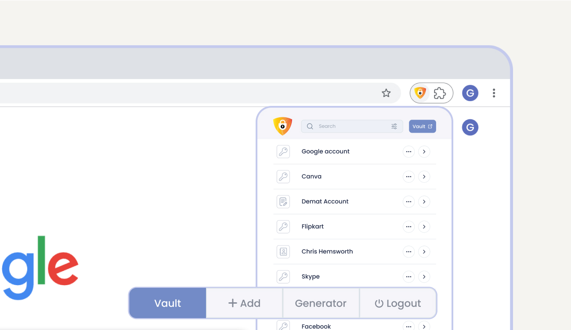The image size is (571, 330).
Task: Click the key icon for Skype
Action: [283, 277]
